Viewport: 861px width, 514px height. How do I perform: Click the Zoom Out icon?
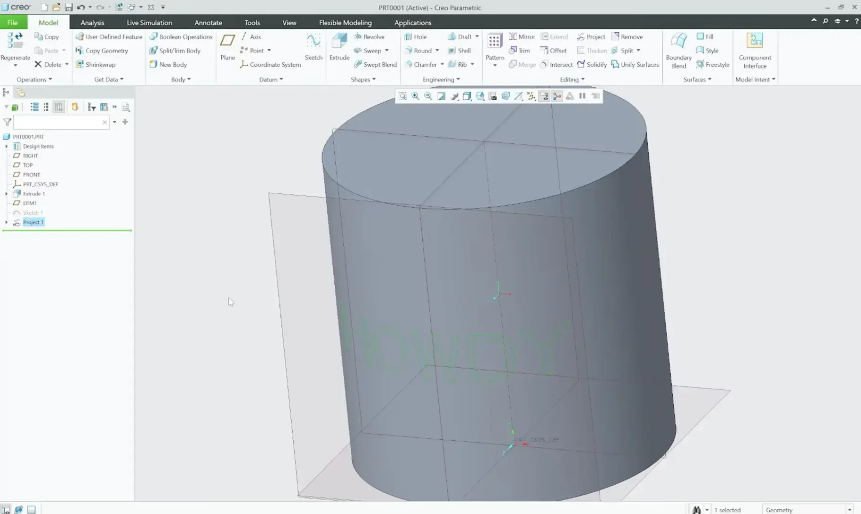point(428,96)
